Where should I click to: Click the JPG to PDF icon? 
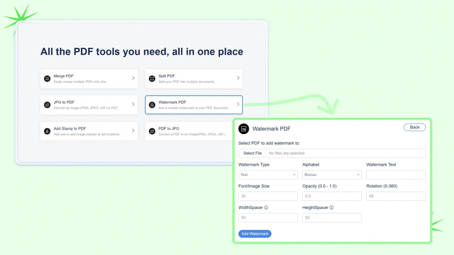[x=47, y=105]
